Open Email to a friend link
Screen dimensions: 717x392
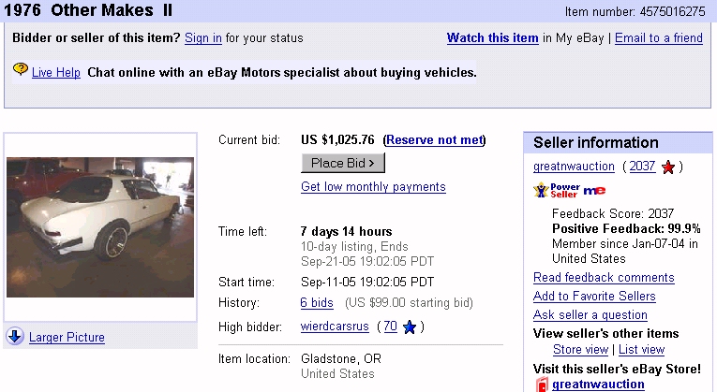point(658,38)
